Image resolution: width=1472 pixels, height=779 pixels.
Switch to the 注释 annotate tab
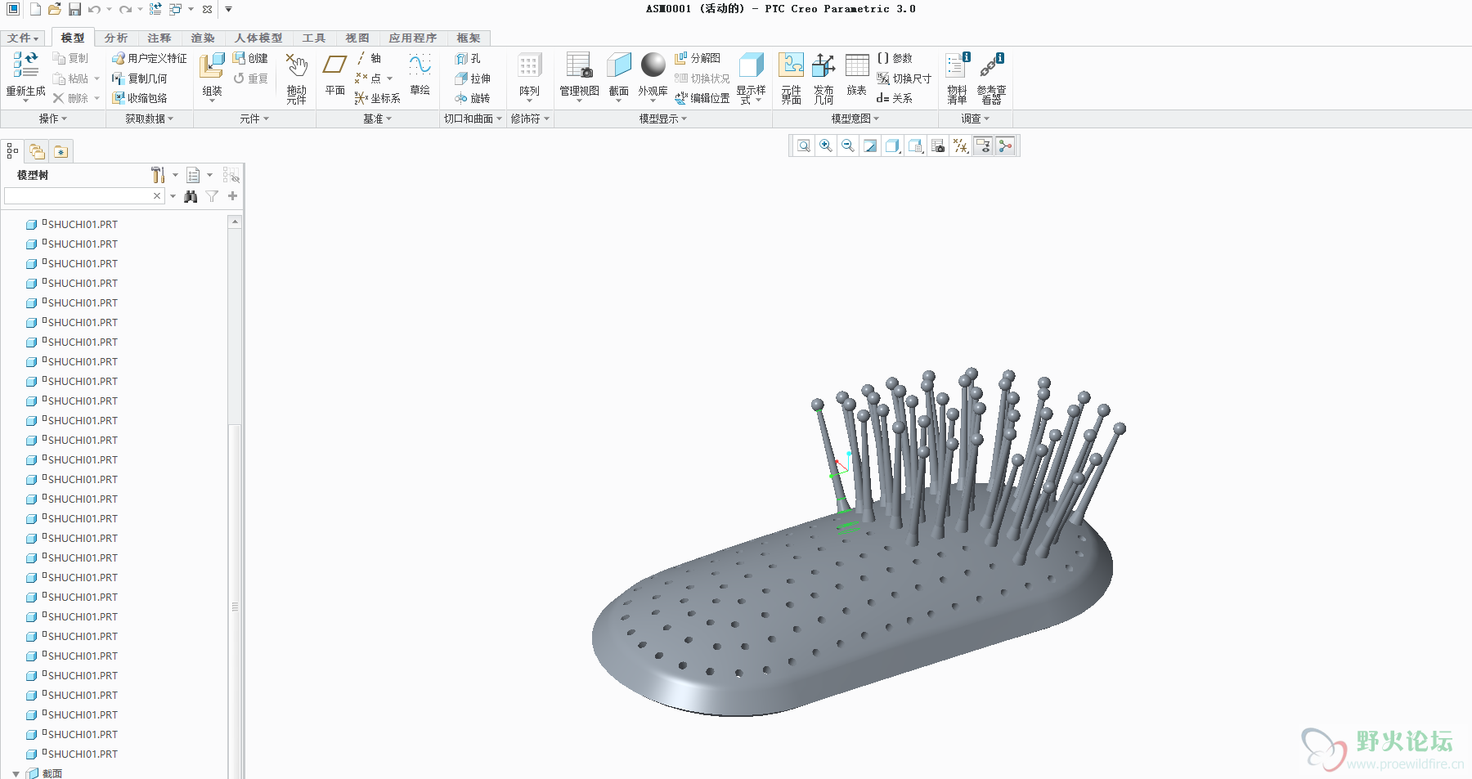pyautogui.click(x=159, y=38)
